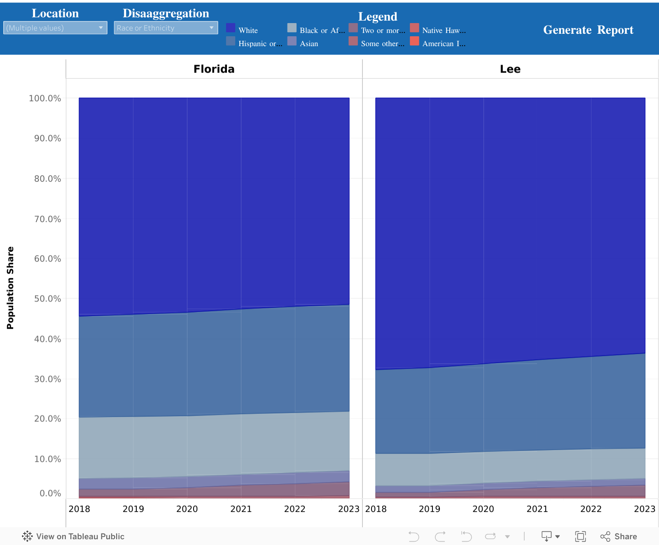Screen dimensions: 659x545
Task: Select the White legend color swatch
Action: tap(231, 28)
